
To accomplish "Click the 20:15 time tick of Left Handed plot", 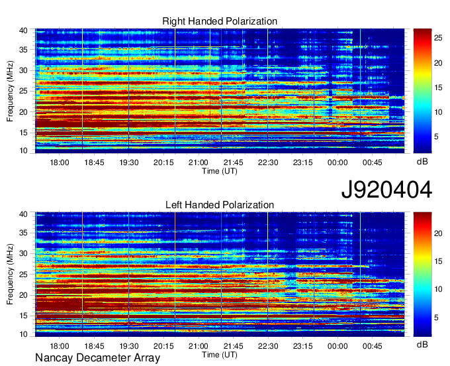I will [x=163, y=346].
